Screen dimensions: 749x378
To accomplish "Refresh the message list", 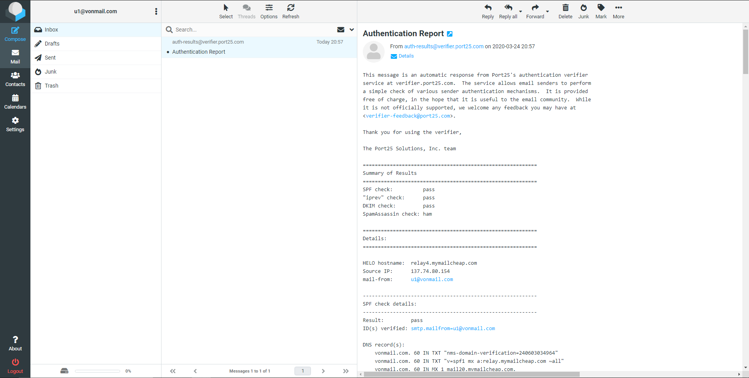I will [x=291, y=11].
